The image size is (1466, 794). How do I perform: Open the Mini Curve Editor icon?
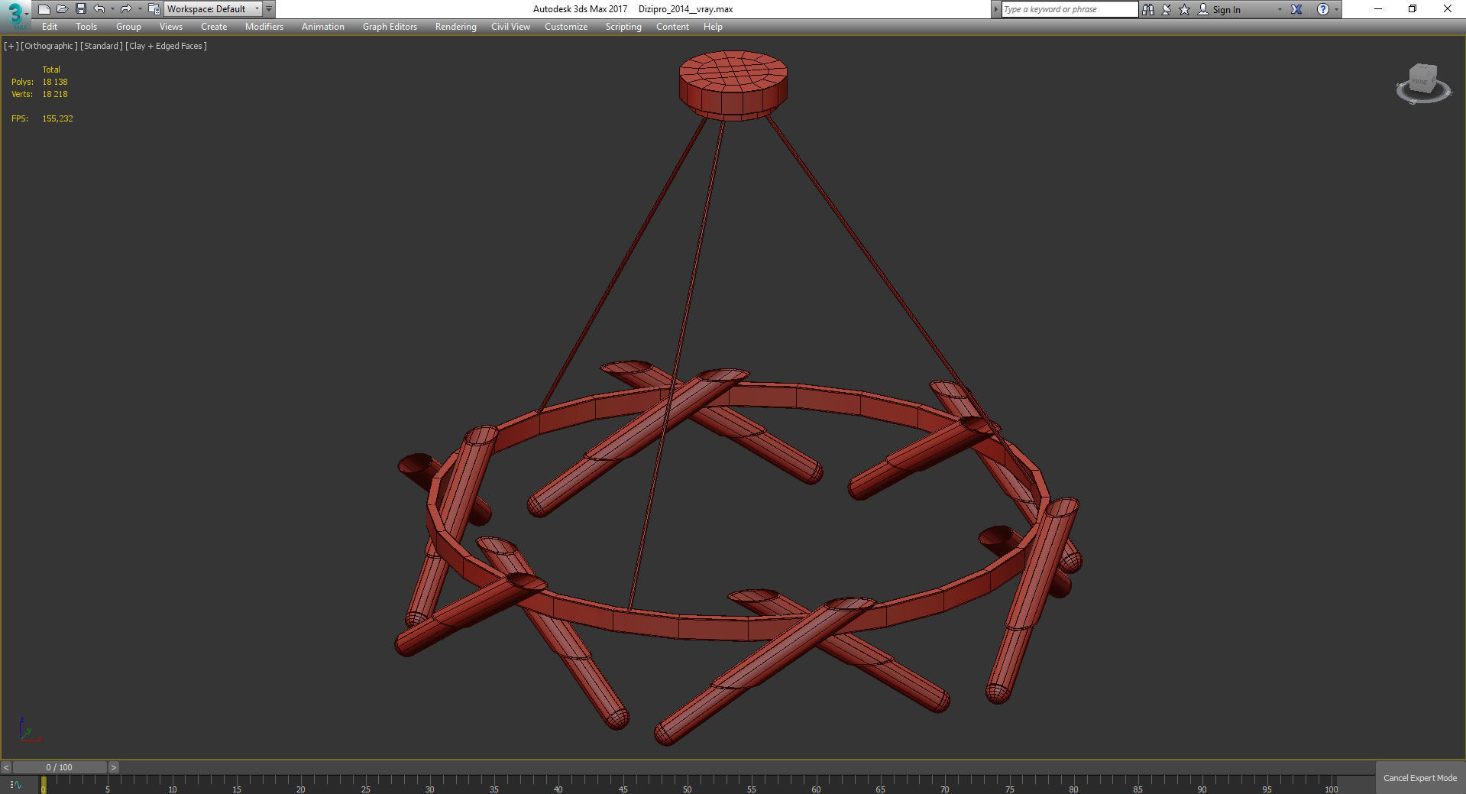tap(15, 785)
